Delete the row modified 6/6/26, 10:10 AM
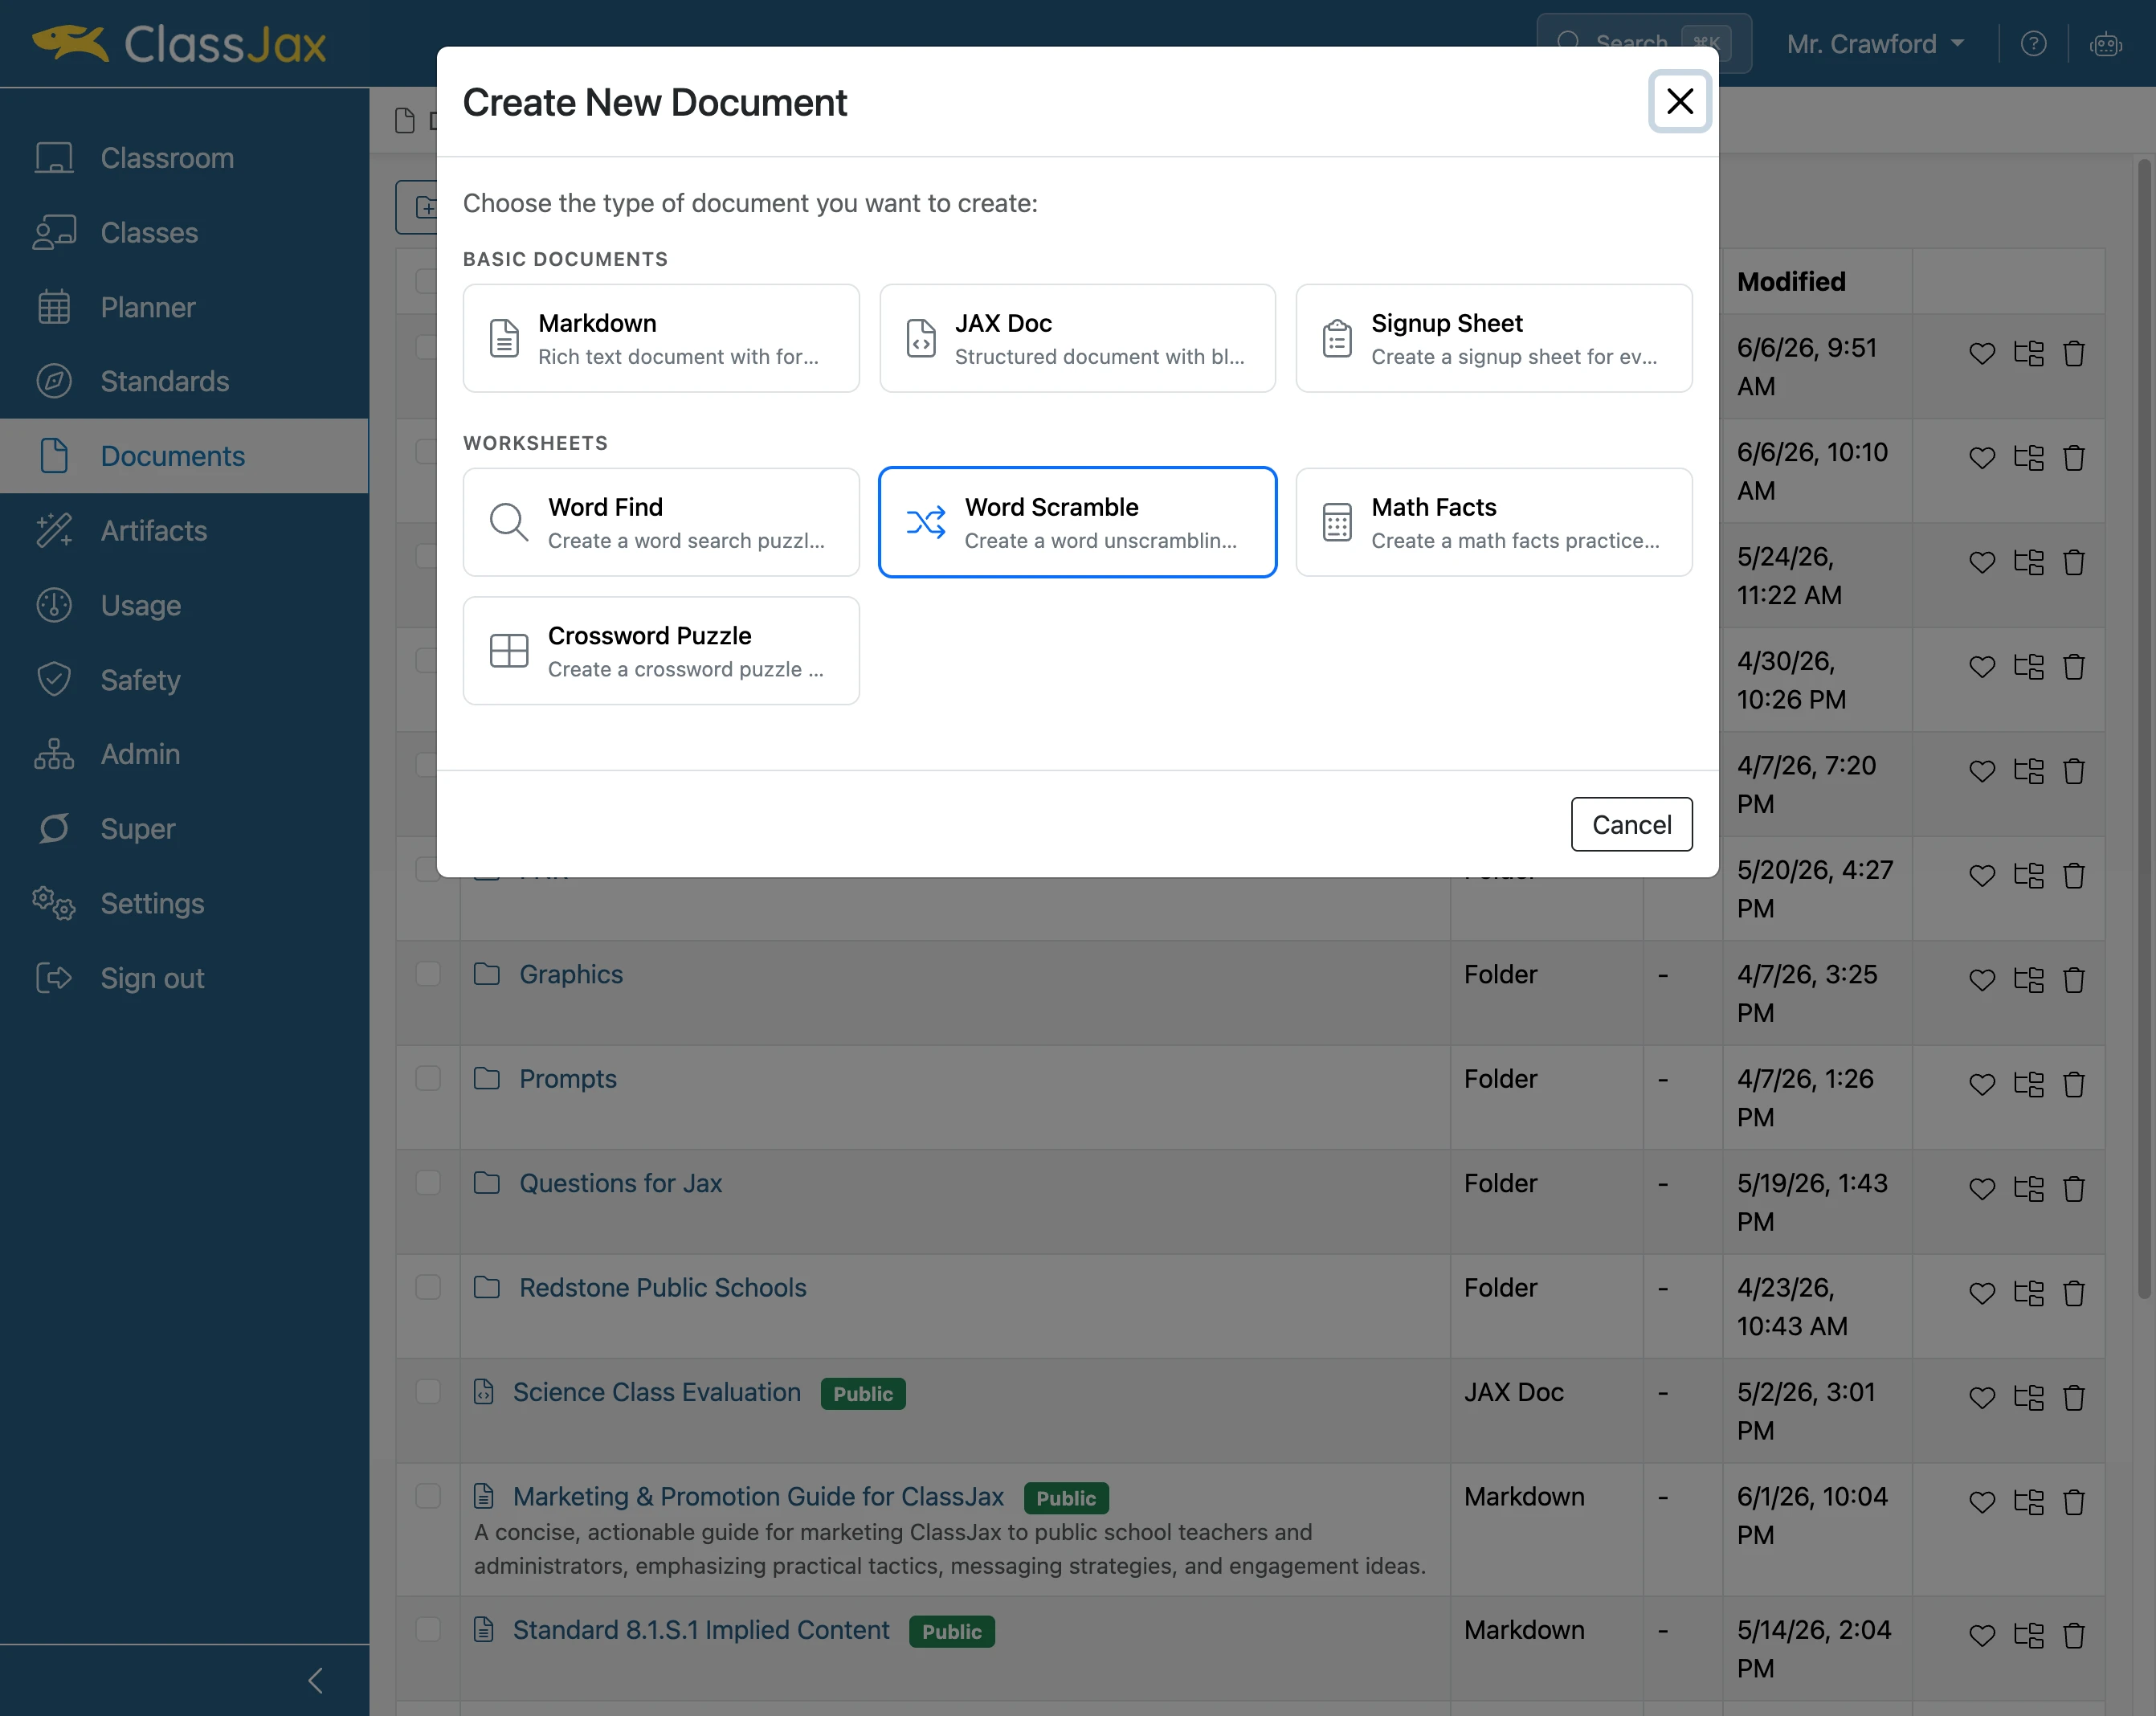The height and width of the screenshot is (1716, 2156). (2074, 458)
